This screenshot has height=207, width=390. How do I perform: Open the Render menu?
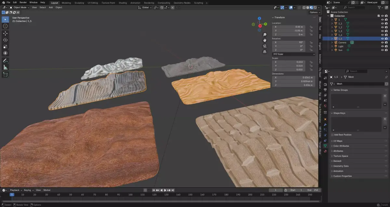point(23,2)
